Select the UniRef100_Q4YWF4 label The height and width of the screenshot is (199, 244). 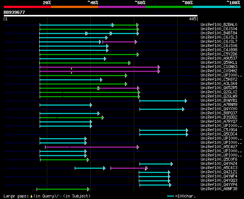(x=219, y=176)
